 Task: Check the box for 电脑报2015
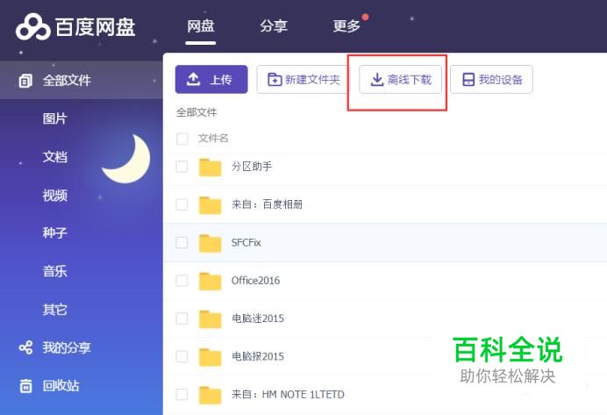(182, 356)
